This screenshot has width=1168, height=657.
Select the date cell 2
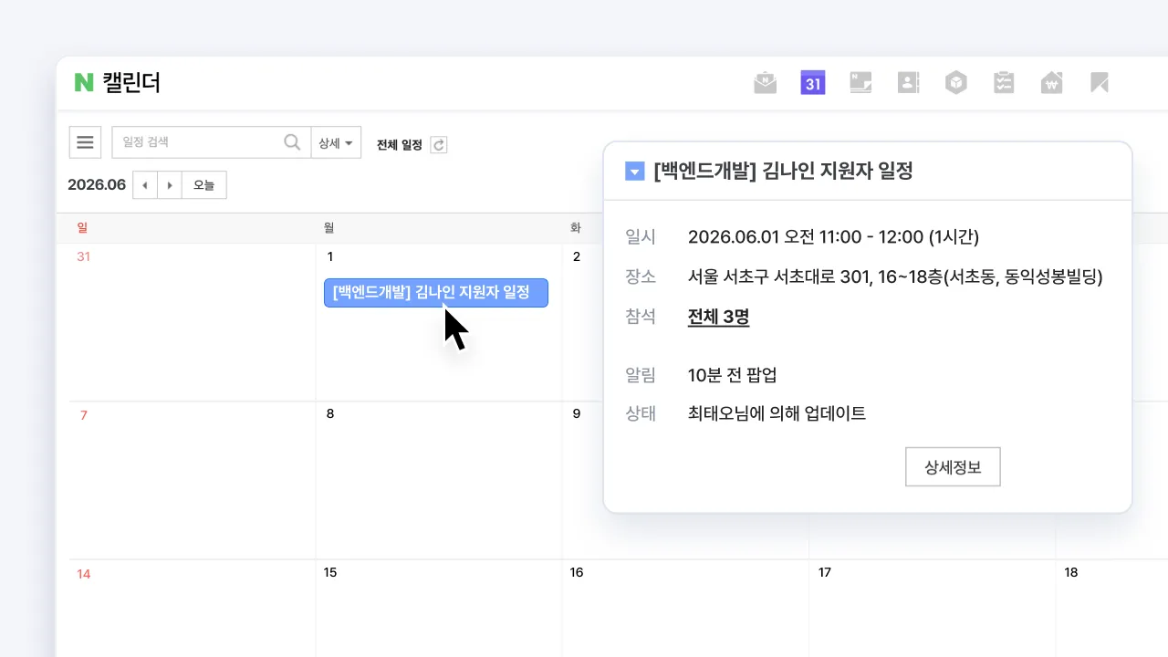pos(577,257)
